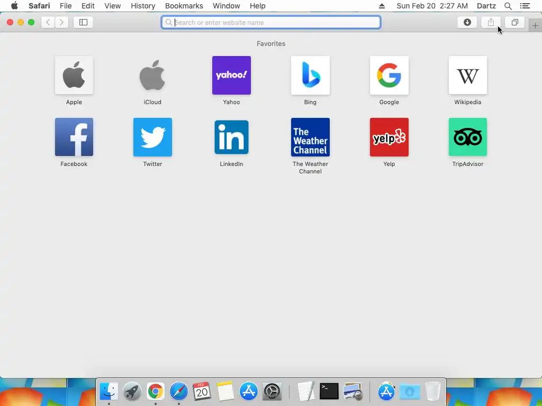Close the Safari window
Image resolution: width=542 pixels, height=406 pixels.
pos(10,22)
